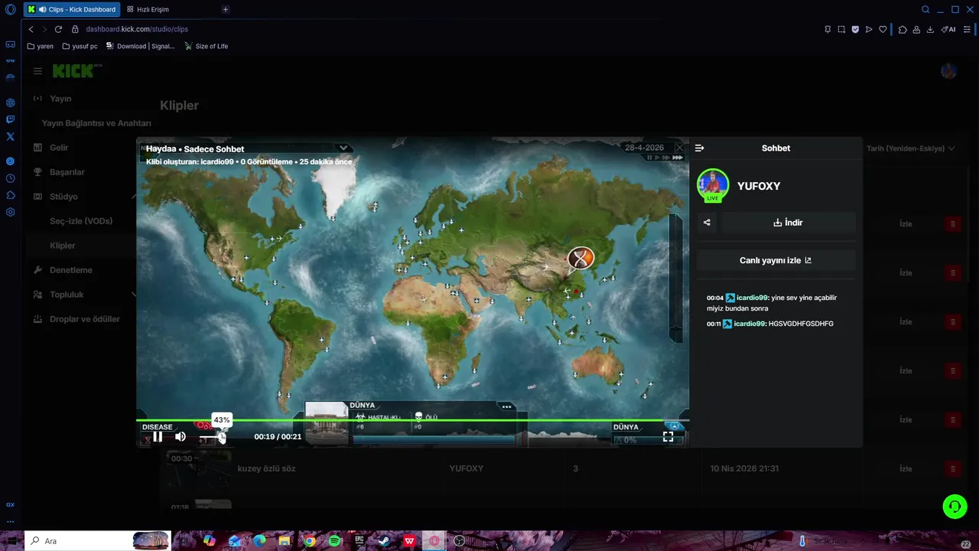Click the user profile avatar
This screenshot has width=979, height=551.
coord(948,71)
